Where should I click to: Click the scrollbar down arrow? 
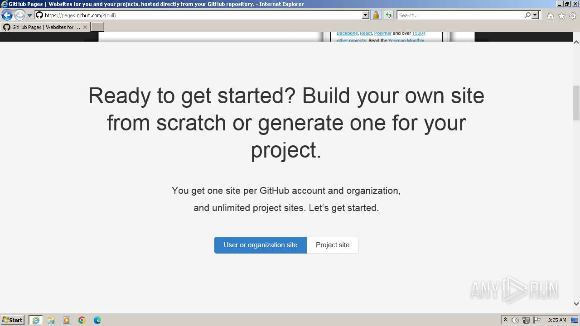(576, 304)
